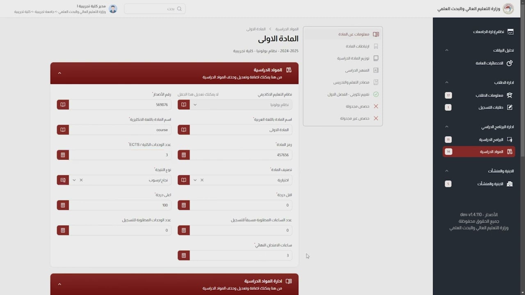Click the red icon beside اقل درجة field

pyautogui.click(x=184, y=205)
